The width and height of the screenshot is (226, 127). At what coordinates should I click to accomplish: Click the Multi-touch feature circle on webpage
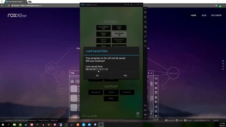coord(173,73)
